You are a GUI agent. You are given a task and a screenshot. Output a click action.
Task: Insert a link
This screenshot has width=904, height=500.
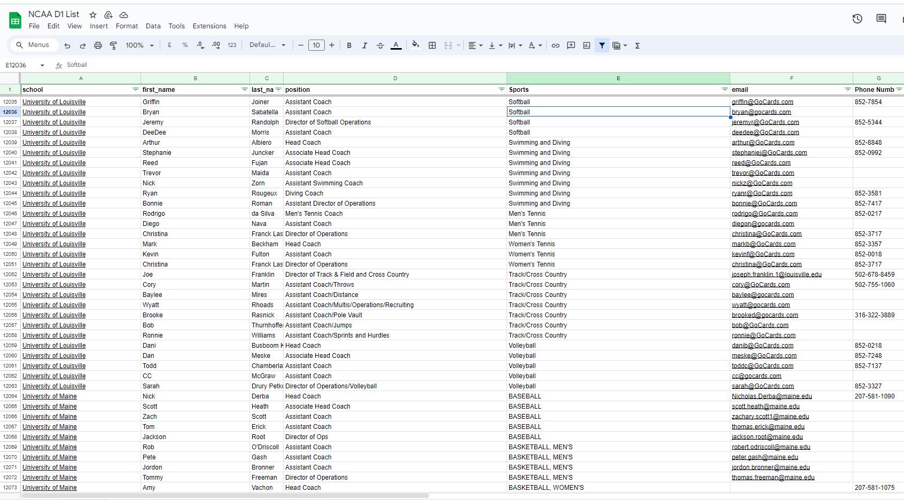[556, 45]
